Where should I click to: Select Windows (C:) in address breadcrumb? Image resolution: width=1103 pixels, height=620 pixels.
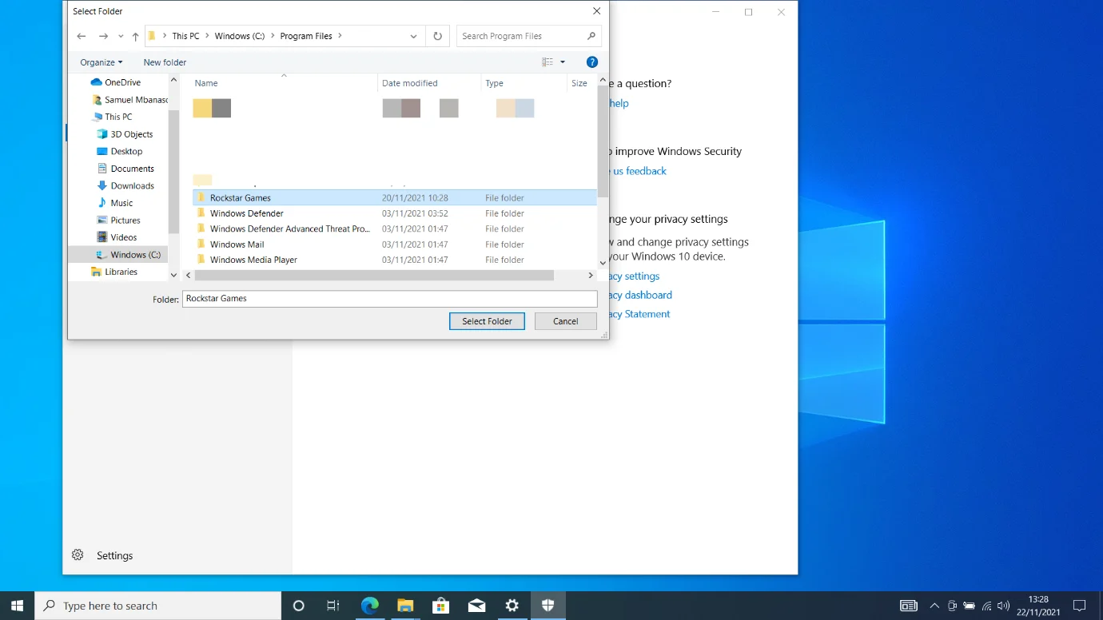pyautogui.click(x=240, y=36)
